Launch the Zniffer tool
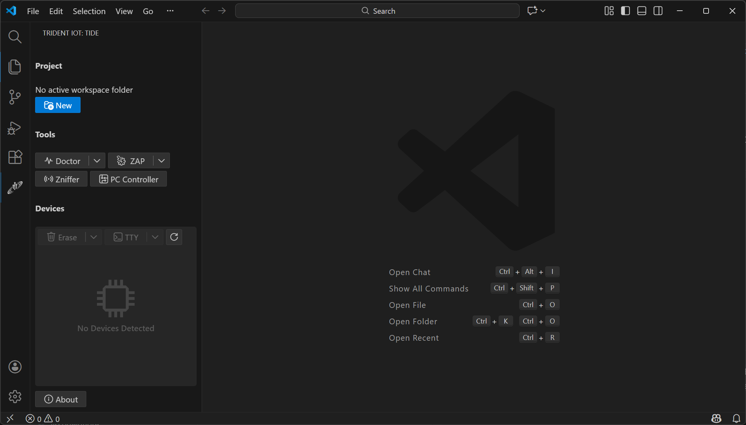746x425 pixels. pyautogui.click(x=61, y=179)
